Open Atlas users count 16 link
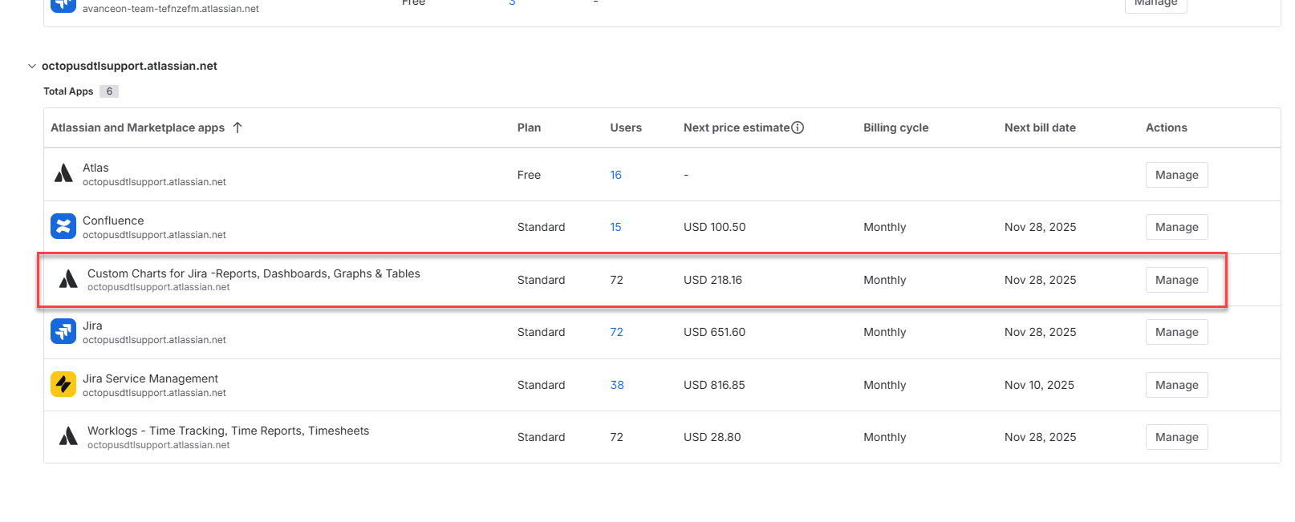 (x=615, y=175)
